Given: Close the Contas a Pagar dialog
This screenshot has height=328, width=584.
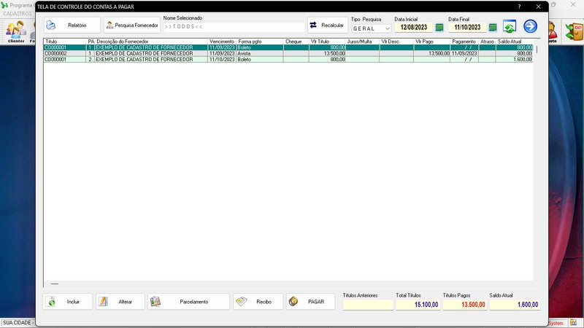Looking at the screenshot, I should point(539,7).
